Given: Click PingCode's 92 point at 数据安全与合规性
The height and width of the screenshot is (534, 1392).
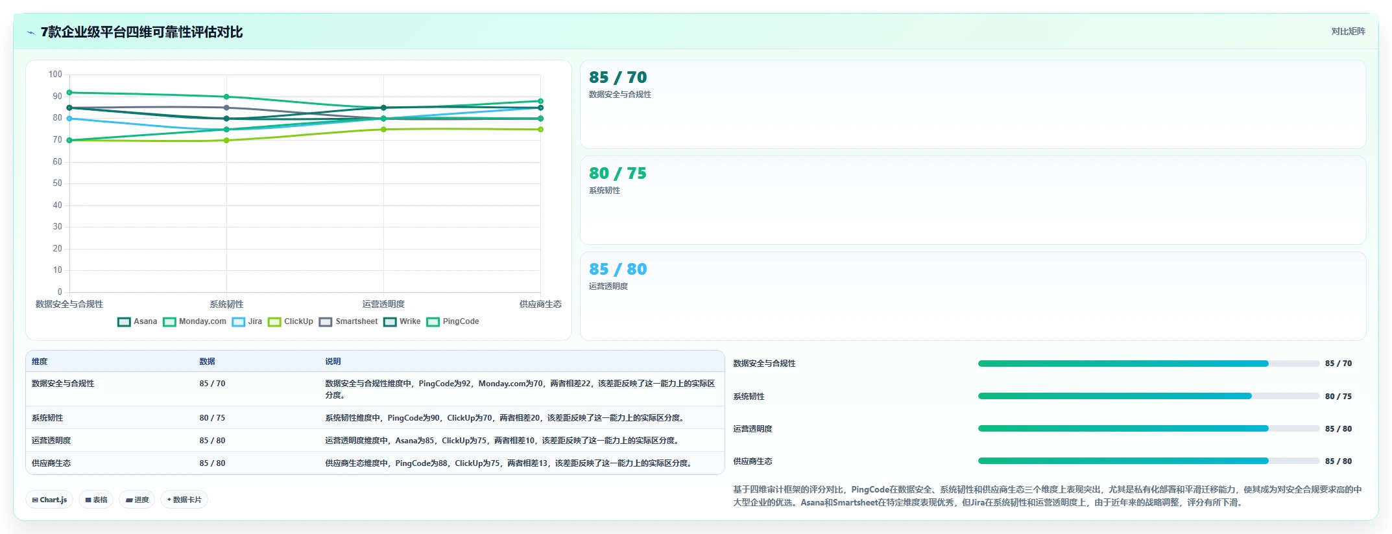Looking at the screenshot, I should point(69,93).
